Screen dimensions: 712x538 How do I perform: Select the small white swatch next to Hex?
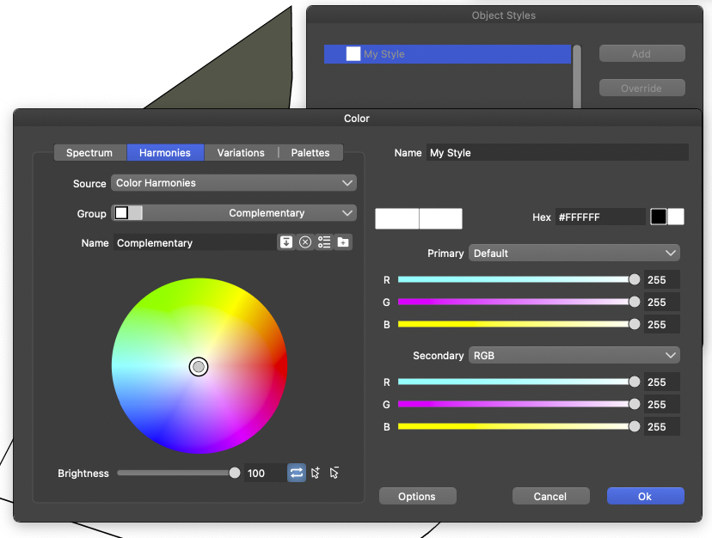[676, 217]
